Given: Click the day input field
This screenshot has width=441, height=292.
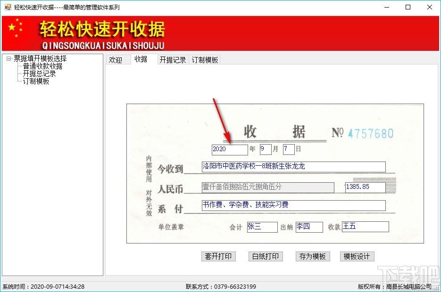Looking at the screenshot, I should click(x=289, y=149).
